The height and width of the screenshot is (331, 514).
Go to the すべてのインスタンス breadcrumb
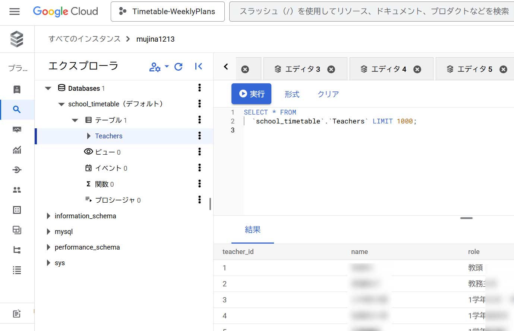85,39
